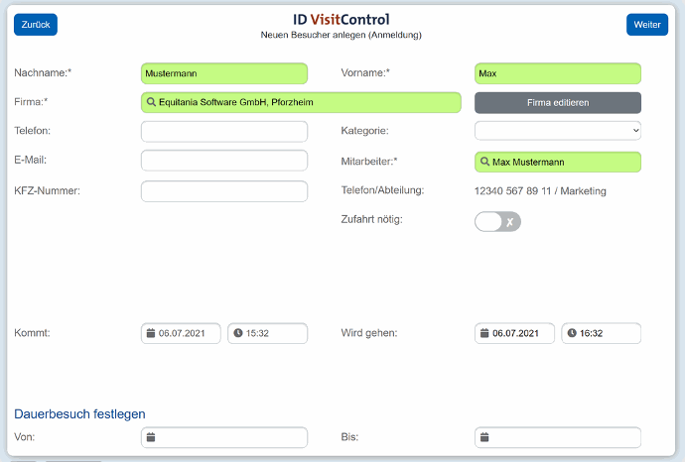Screen dimensions: 685x462
Task: Click the ID VisitControl logo title
Action: 342,19
